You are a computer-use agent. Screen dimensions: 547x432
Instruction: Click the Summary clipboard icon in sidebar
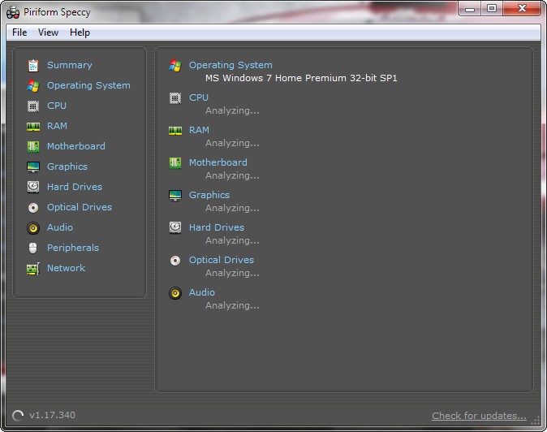[33, 65]
